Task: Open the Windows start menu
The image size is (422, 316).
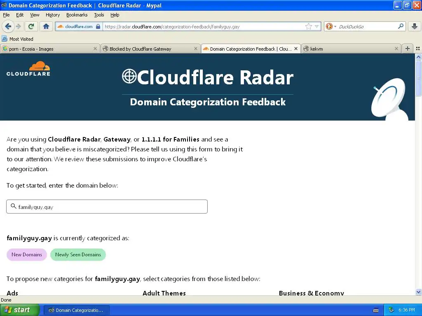Action: [x=20, y=310]
